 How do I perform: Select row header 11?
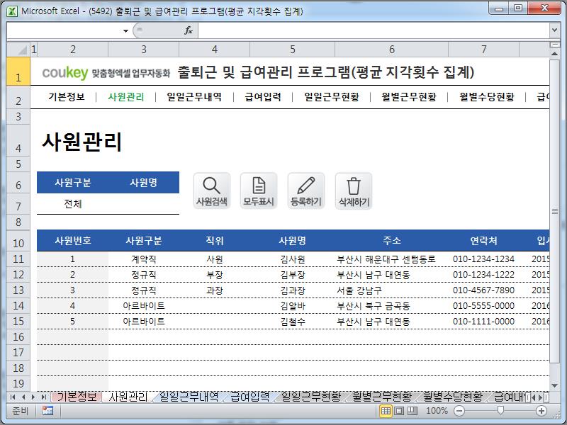tap(18, 259)
